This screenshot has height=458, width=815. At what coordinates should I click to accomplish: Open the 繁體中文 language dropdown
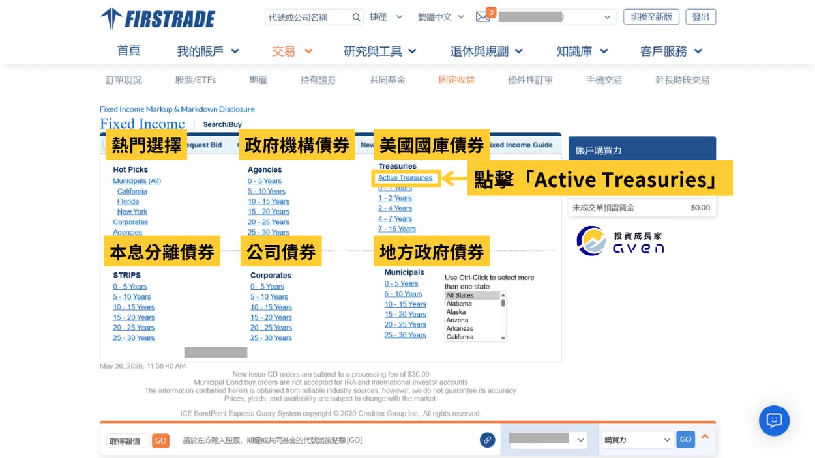pos(441,17)
